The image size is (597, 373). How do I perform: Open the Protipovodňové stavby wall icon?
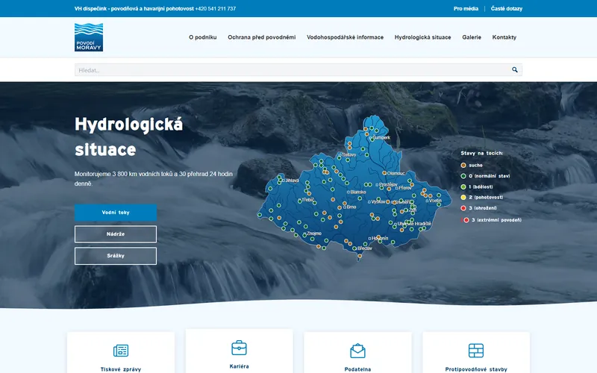(x=476, y=350)
